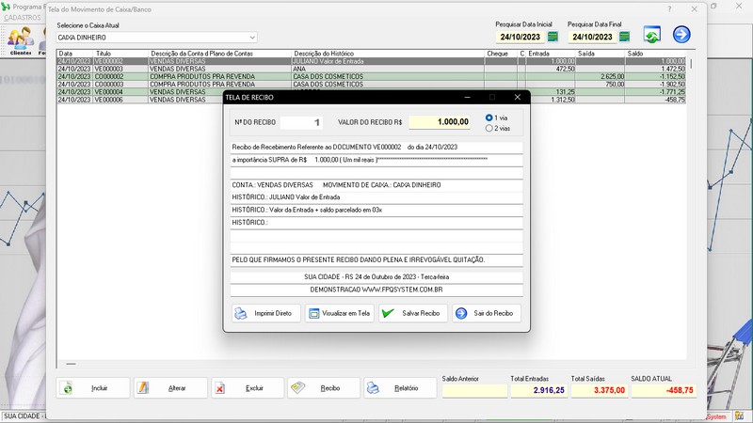
Task: Click the Recibo button label
Action: [330, 388]
